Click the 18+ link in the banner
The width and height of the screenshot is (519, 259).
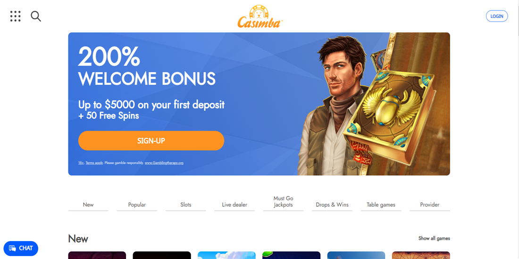(81, 163)
